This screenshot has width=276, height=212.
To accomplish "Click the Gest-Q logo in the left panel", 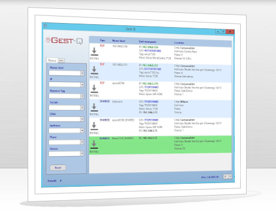I will [x=64, y=41].
